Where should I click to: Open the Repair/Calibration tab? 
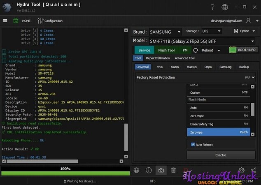click(x=158, y=58)
